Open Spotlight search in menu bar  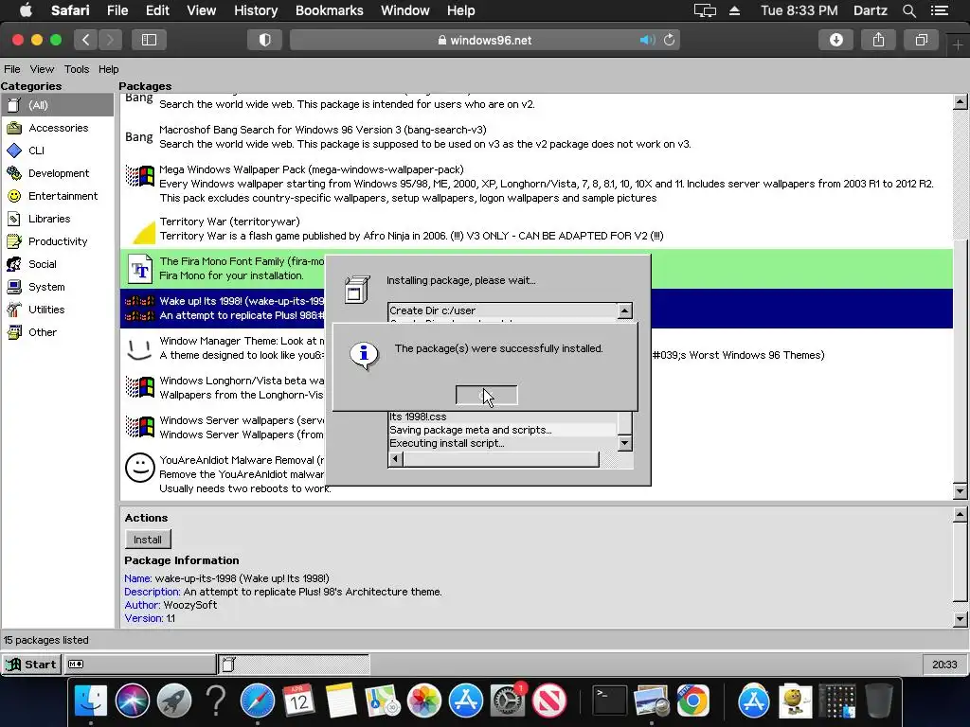point(909,10)
